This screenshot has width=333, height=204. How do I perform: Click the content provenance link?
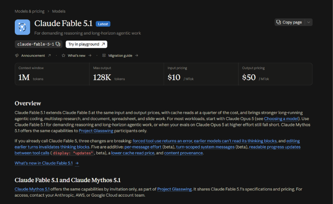pos(184,153)
